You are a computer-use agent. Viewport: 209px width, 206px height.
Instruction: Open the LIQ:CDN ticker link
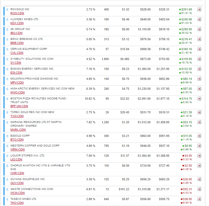(16, 159)
